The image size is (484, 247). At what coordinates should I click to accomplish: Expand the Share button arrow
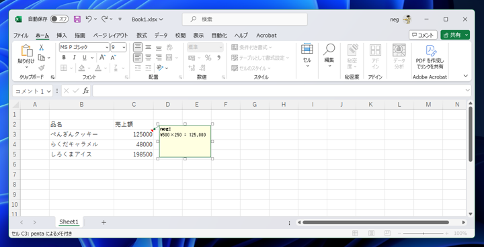click(x=467, y=35)
